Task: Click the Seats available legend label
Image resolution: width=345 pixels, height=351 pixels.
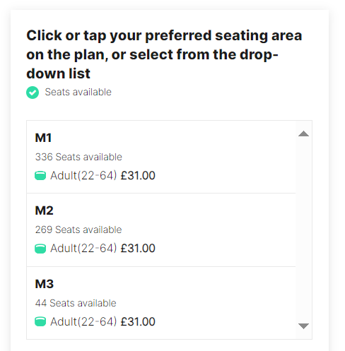Action: (x=78, y=92)
